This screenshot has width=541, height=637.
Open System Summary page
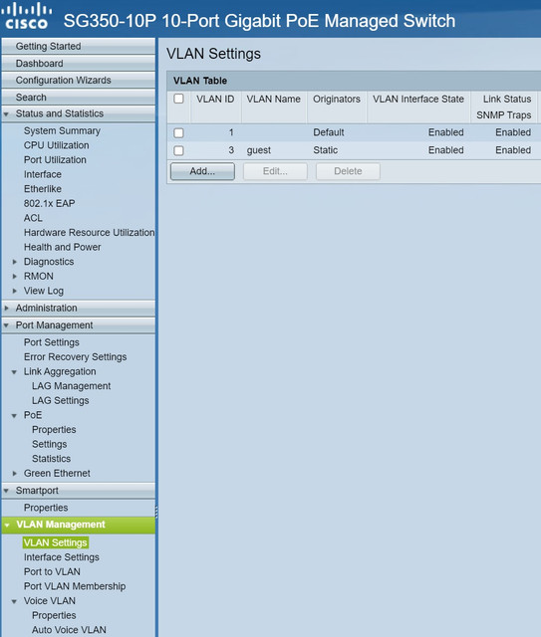62,130
